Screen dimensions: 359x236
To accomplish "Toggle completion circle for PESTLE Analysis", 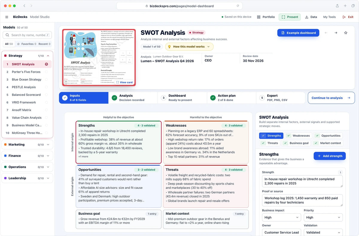I will pos(46,87).
